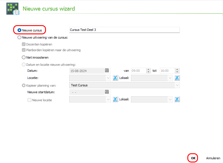Image resolution: width=223 pixels, height=163 pixels.
Task: Click scissors icon beside the Nieuwe locatie dropdown
Action: click(x=115, y=99)
